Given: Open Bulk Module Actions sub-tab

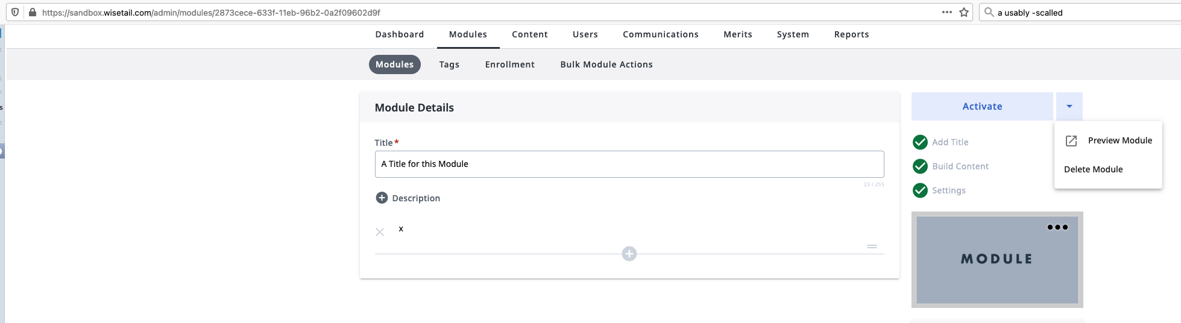Looking at the screenshot, I should pyautogui.click(x=606, y=64).
